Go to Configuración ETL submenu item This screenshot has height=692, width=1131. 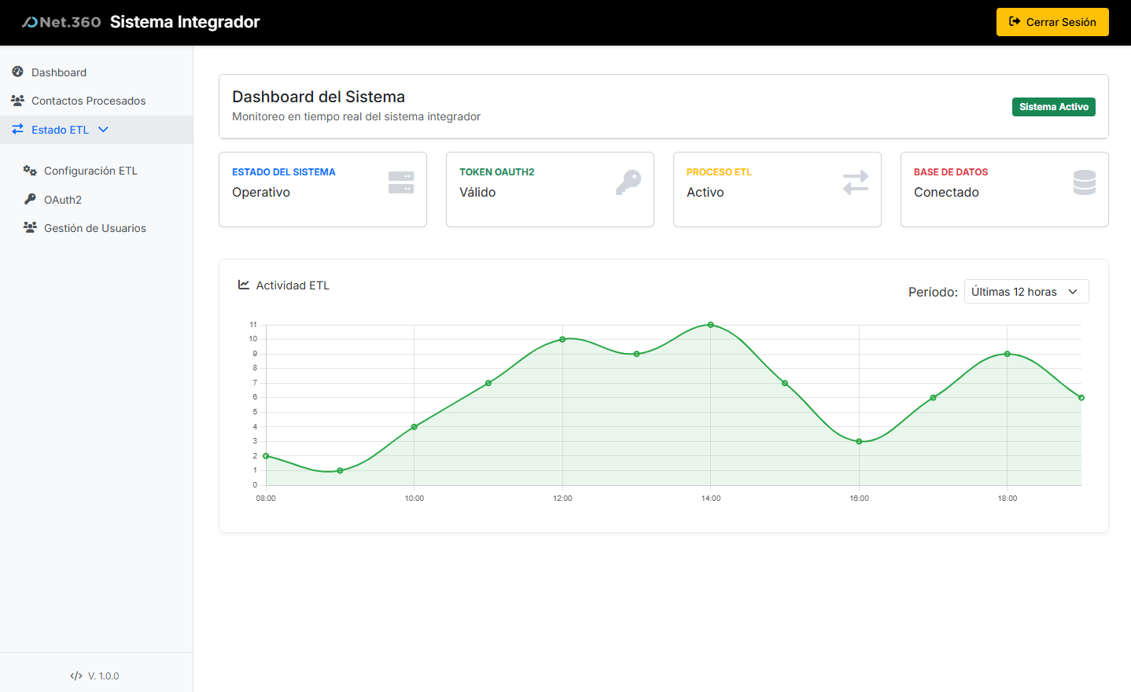click(x=90, y=171)
